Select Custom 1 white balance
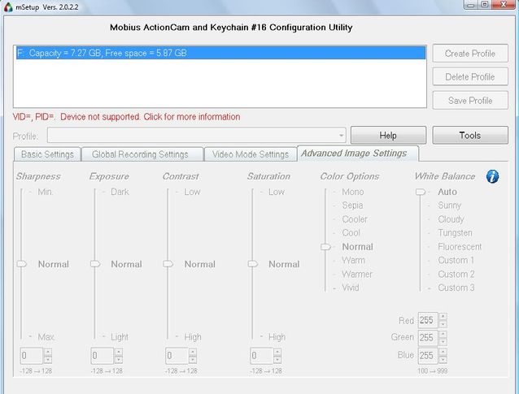Screen dimensions: 519x394 coord(456,260)
